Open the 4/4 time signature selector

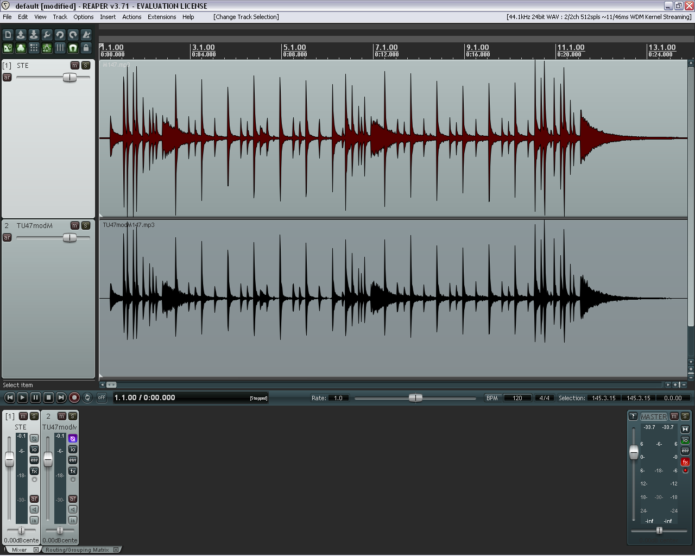click(x=544, y=398)
